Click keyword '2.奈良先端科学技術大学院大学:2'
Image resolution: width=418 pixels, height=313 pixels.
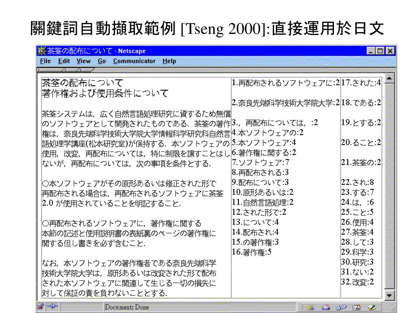285,103
